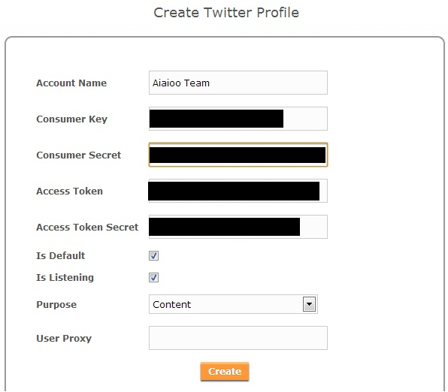This screenshot has height=392, width=448.
Task: Click the Access Token Secret label
Action: (87, 227)
